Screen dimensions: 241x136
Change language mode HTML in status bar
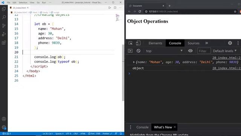(83, 134)
